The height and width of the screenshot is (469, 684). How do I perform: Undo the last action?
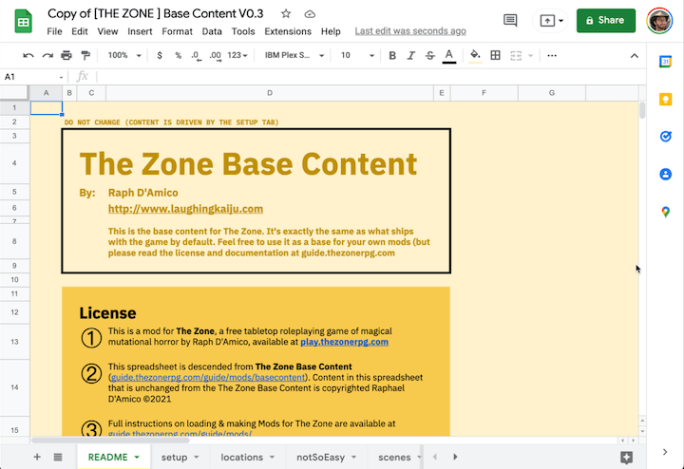pyautogui.click(x=28, y=55)
